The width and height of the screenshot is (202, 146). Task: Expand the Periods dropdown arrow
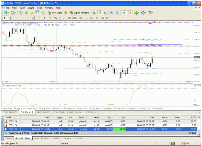[145, 13]
